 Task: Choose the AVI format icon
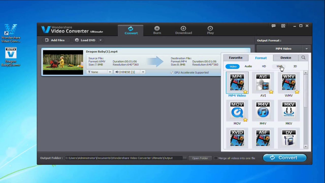point(263,83)
